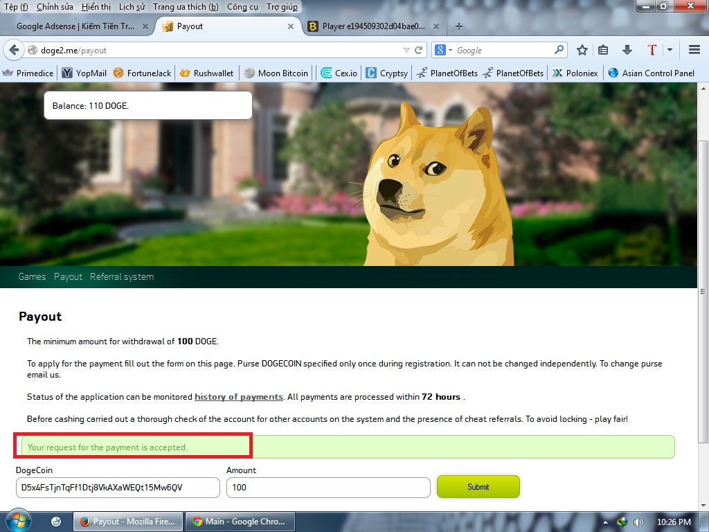Click the doge2.me/payout address bar
This screenshot has height=532, width=709.
point(217,50)
